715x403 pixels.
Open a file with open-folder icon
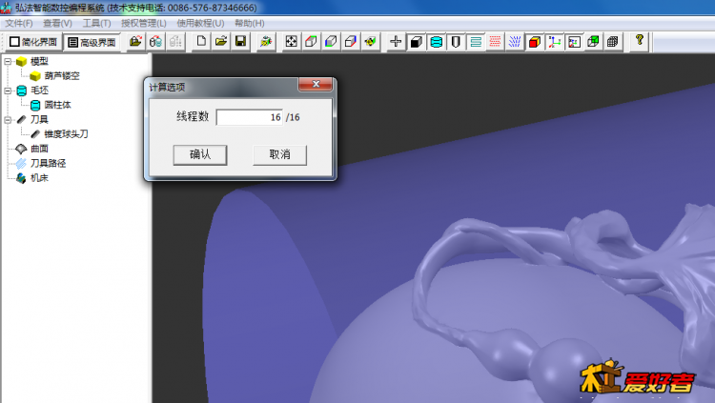coord(221,42)
